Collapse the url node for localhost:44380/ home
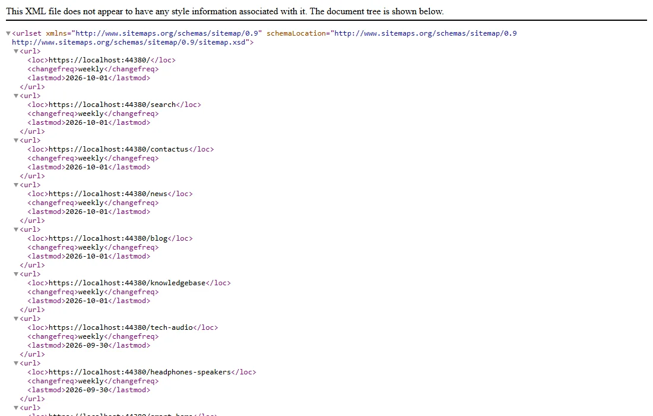 click(x=16, y=51)
